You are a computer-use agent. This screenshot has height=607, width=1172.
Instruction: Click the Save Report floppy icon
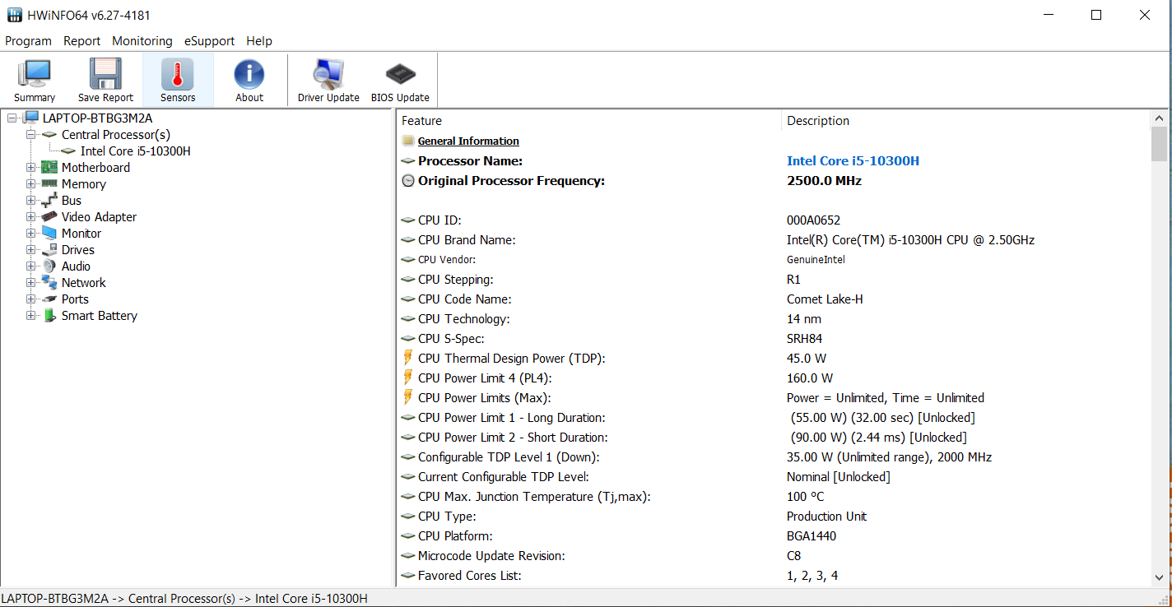point(105,76)
